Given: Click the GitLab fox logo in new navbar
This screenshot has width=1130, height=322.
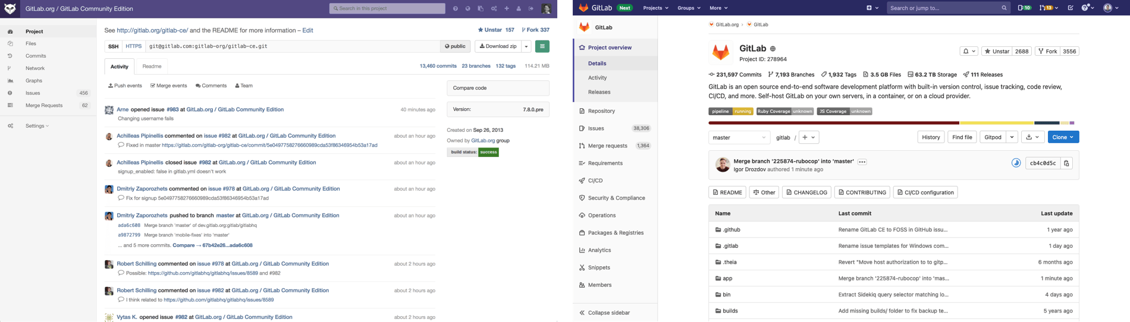Looking at the screenshot, I should tap(583, 8).
